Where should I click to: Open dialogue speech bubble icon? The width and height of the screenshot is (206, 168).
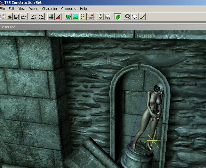click(x=135, y=17)
